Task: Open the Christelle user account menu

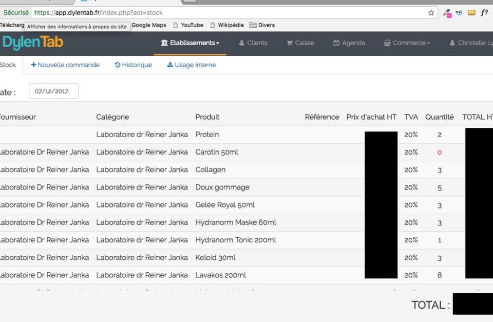Action: pyautogui.click(x=471, y=43)
